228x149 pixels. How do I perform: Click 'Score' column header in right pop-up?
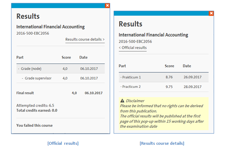(169, 66)
